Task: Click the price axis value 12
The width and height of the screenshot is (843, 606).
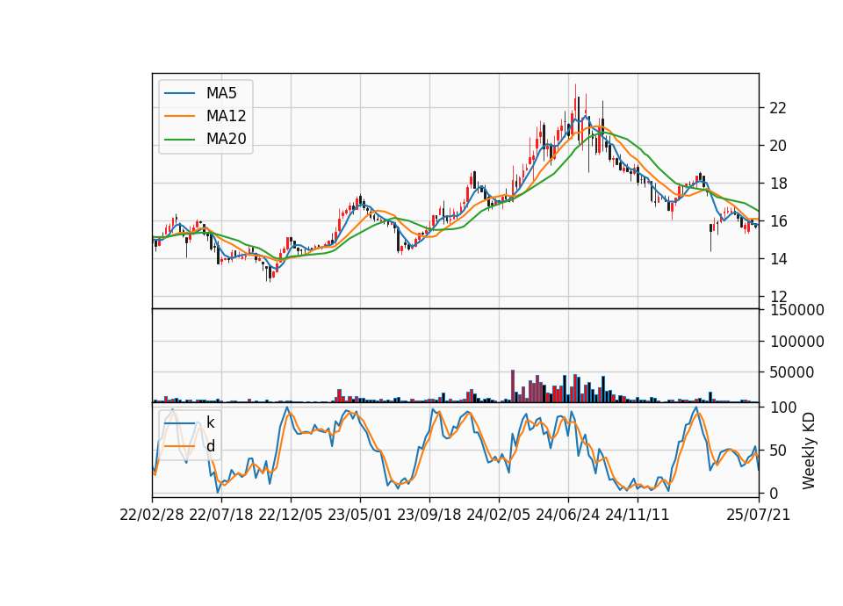Action: click(x=778, y=296)
